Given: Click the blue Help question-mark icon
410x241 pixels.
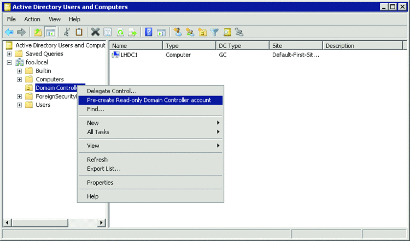Looking at the screenshot, I should (x=149, y=32).
